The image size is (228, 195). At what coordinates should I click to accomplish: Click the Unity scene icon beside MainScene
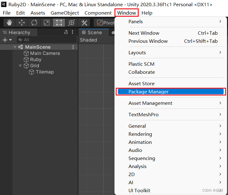tap(21, 47)
